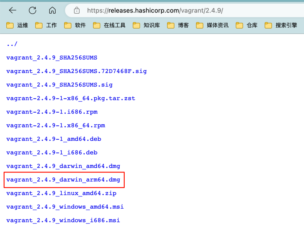The image size is (304, 226).
Task: Open the 仓库 bookmark folder
Action: pyautogui.click(x=247, y=25)
